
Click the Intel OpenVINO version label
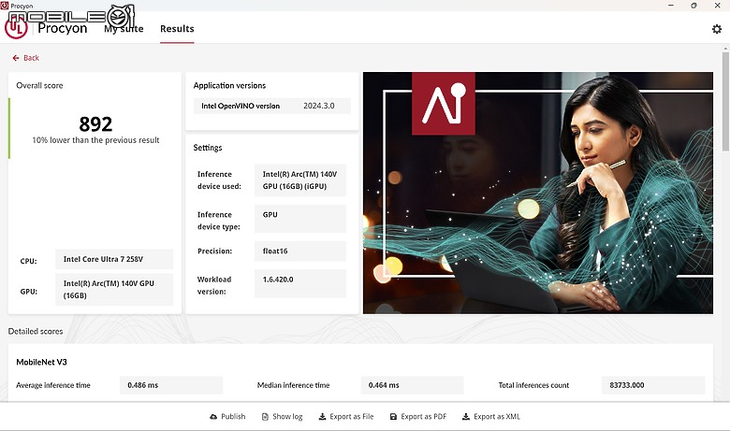coord(241,106)
